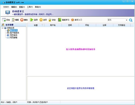This screenshot has height=105, width=135.
Task: Select the 网页邮箱 category
Action: (13, 37)
